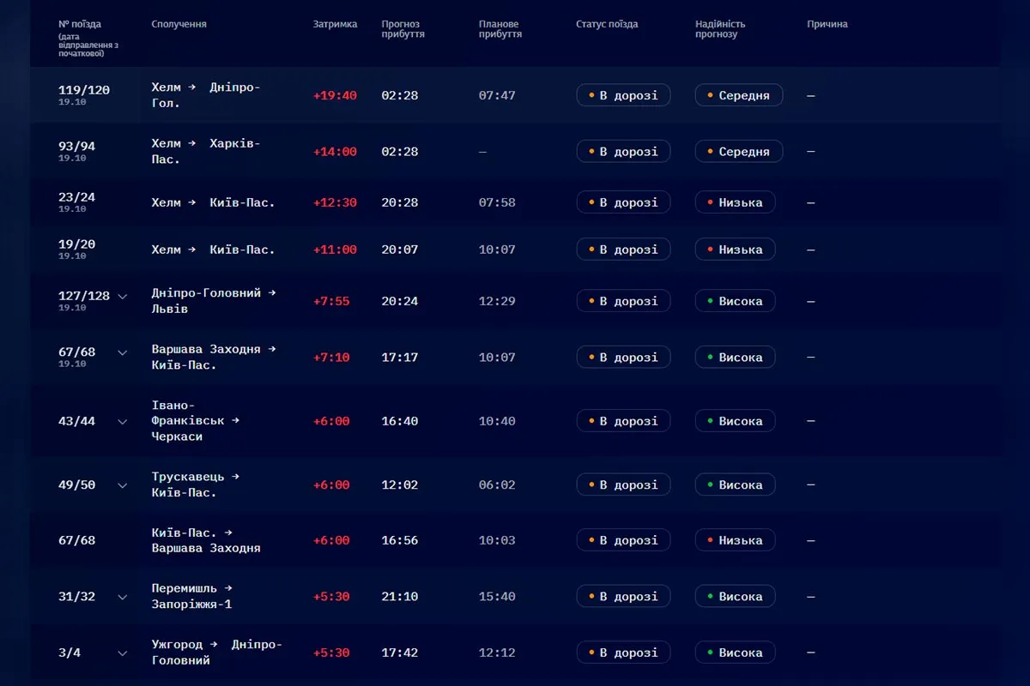The image size is (1030, 686).
Task: Click train number 19/20
Action: [x=77, y=244]
